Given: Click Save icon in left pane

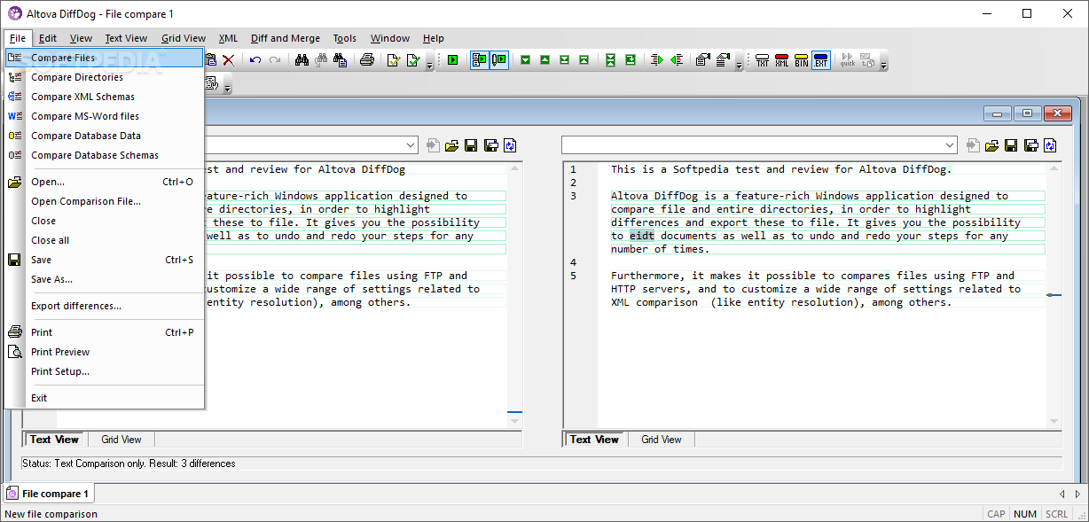Looking at the screenshot, I should pos(471,145).
